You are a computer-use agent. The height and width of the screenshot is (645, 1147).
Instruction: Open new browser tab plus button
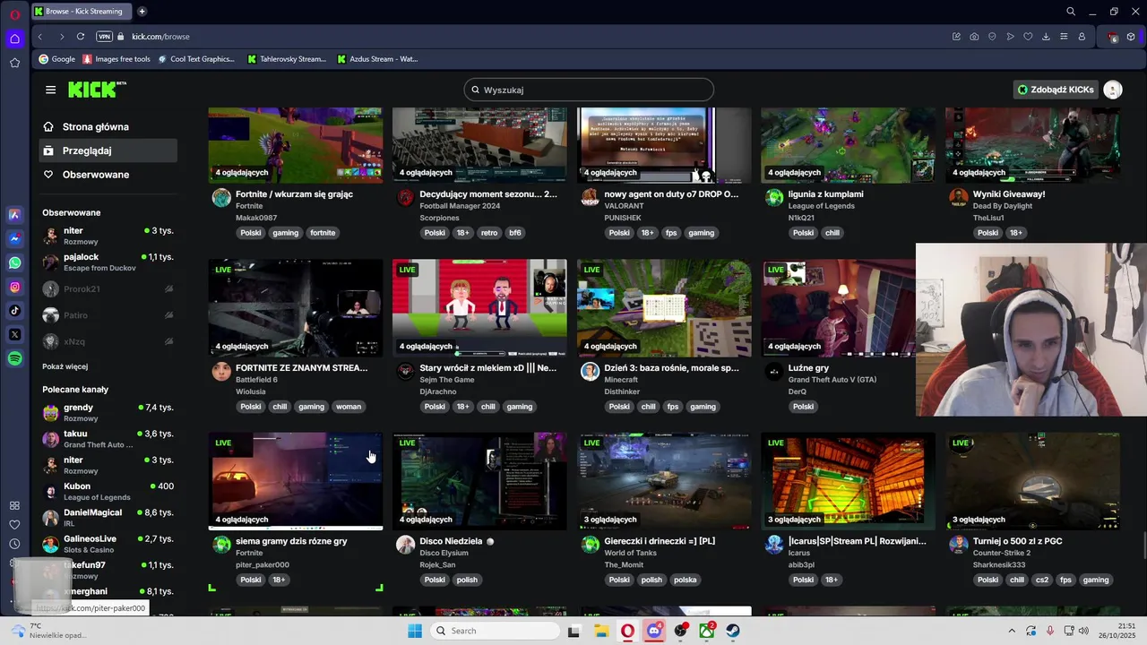142,12
